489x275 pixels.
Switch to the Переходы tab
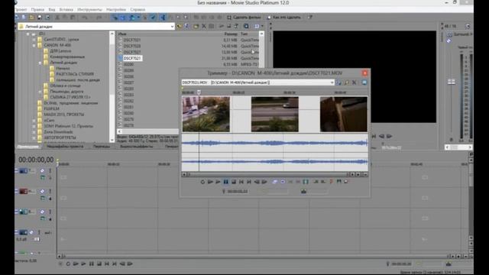coord(102,147)
